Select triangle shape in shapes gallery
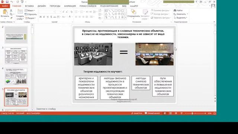 tap(106, 14)
